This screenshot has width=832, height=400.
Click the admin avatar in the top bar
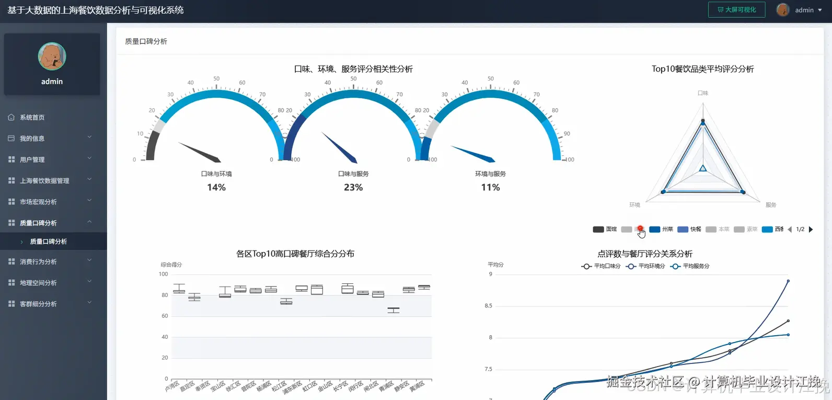[783, 10]
